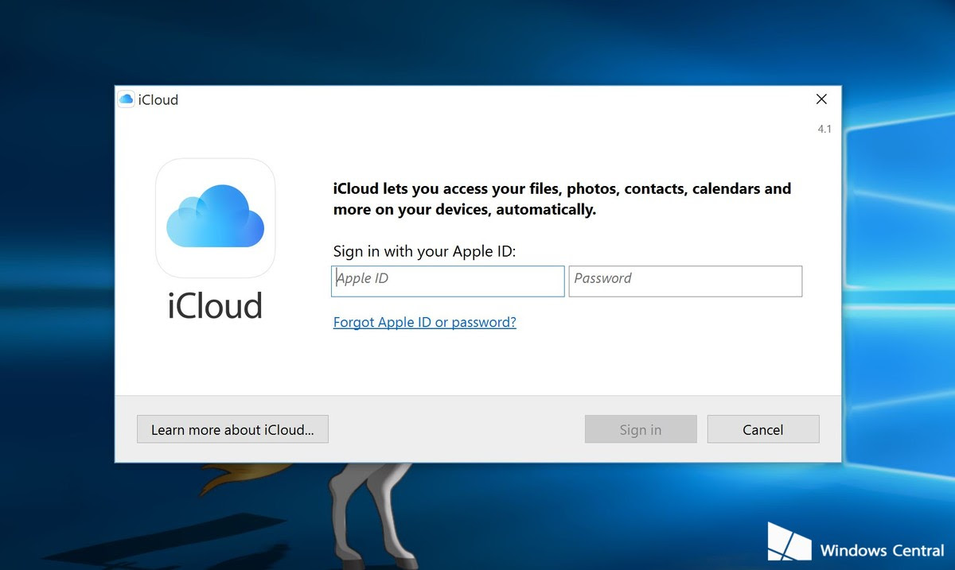Screen dimensions: 955x570
Task: Focus the Password input field
Action: pos(684,281)
